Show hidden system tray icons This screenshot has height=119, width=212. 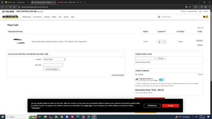coord(193,117)
